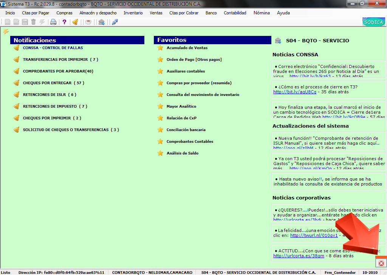Open the Almacén y despacho menu
Screen dimensions: 387x275
[x=98, y=13]
